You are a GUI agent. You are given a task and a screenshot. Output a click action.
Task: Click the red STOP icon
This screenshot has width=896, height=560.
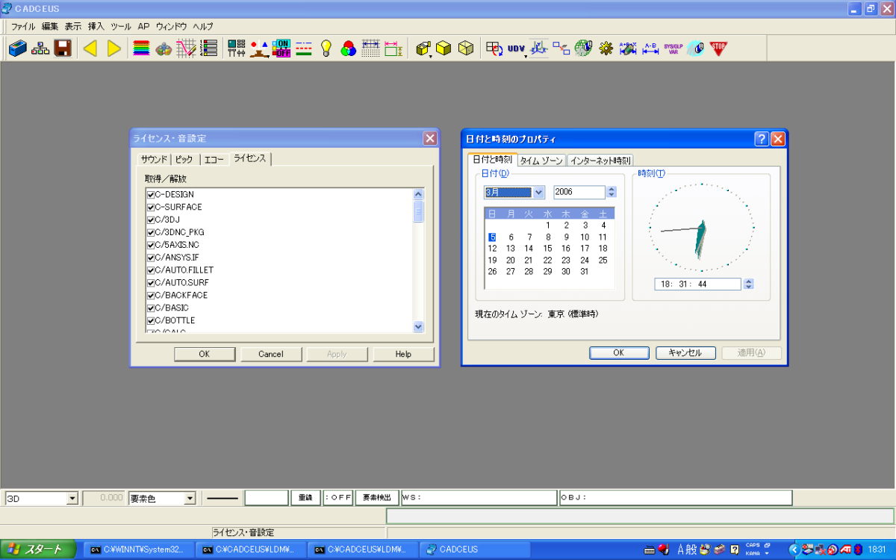coord(718,49)
